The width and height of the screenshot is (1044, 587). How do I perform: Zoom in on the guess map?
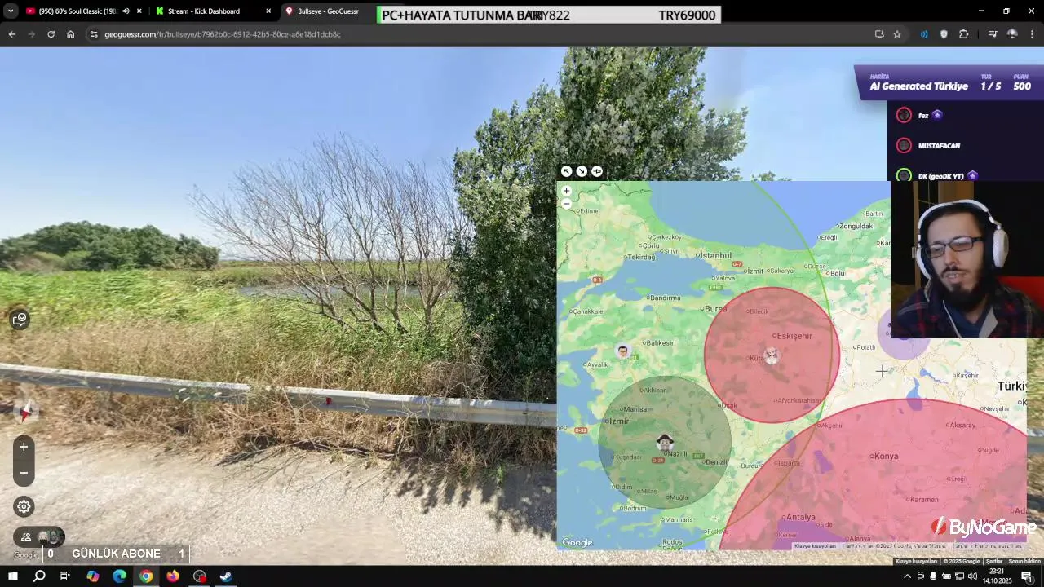tap(566, 191)
